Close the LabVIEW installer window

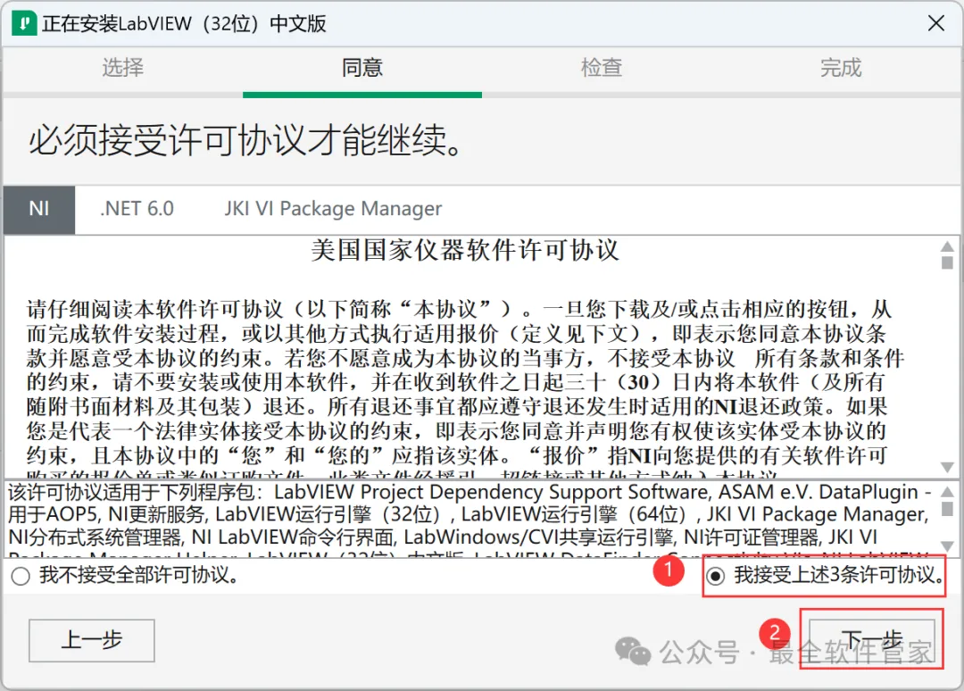tap(935, 23)
